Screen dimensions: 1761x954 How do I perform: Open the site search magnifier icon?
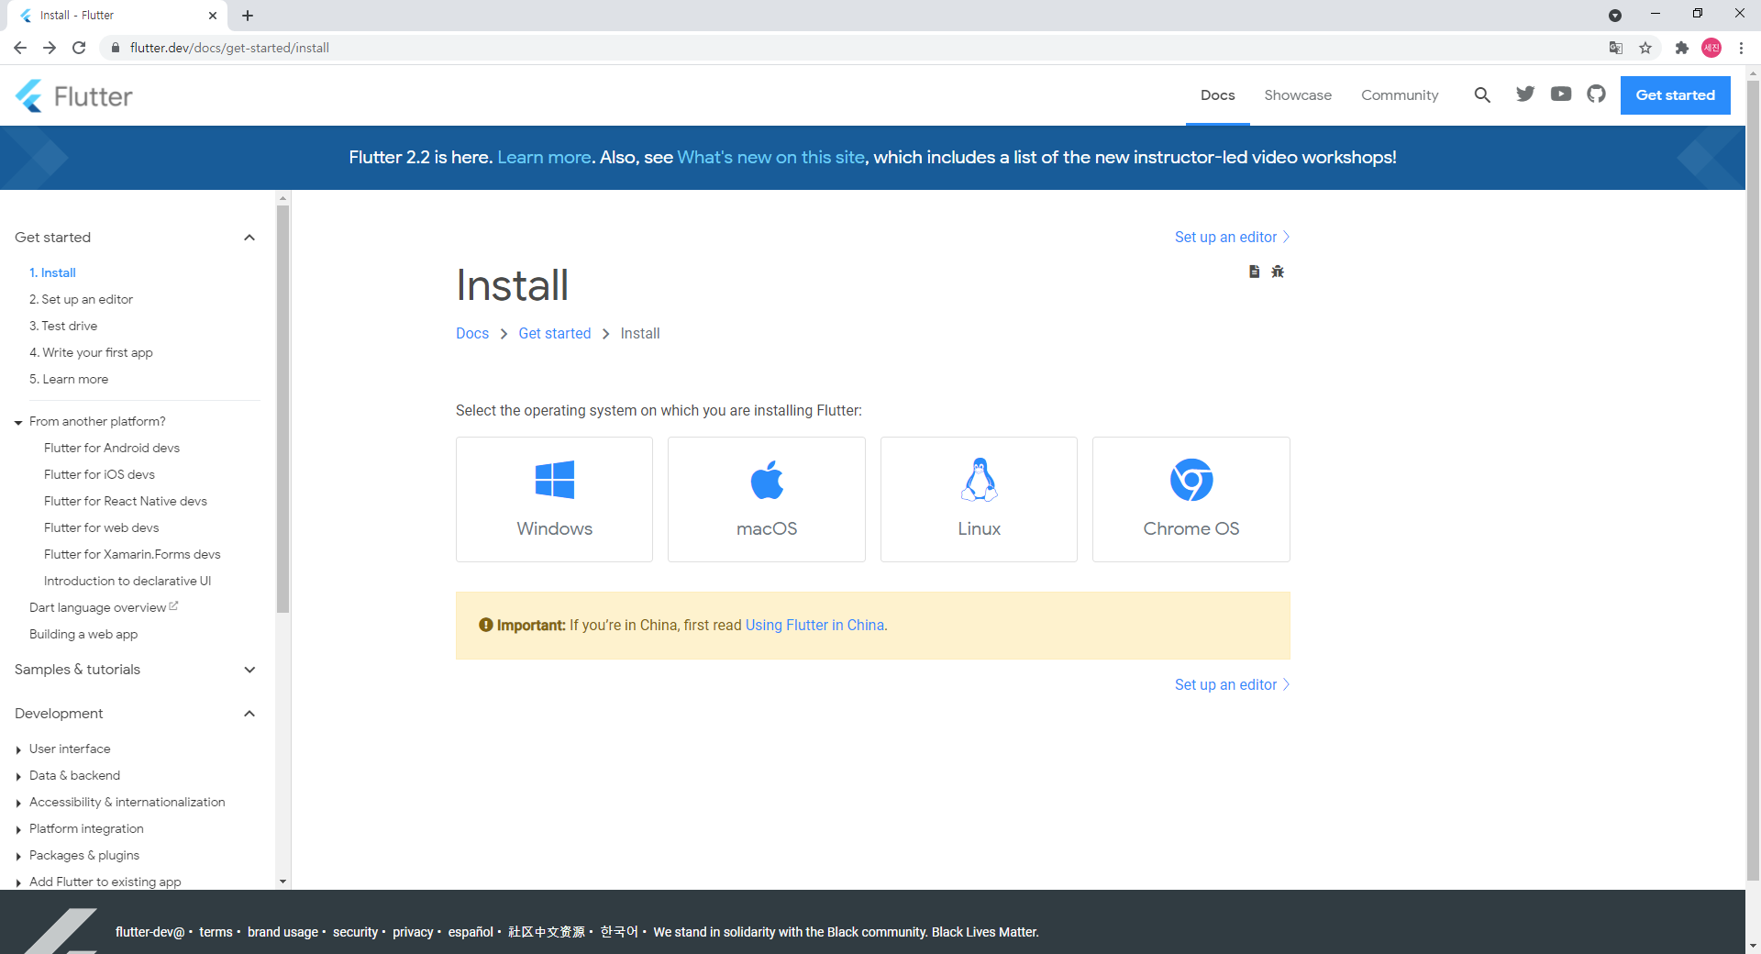[x=1482, y=94]
